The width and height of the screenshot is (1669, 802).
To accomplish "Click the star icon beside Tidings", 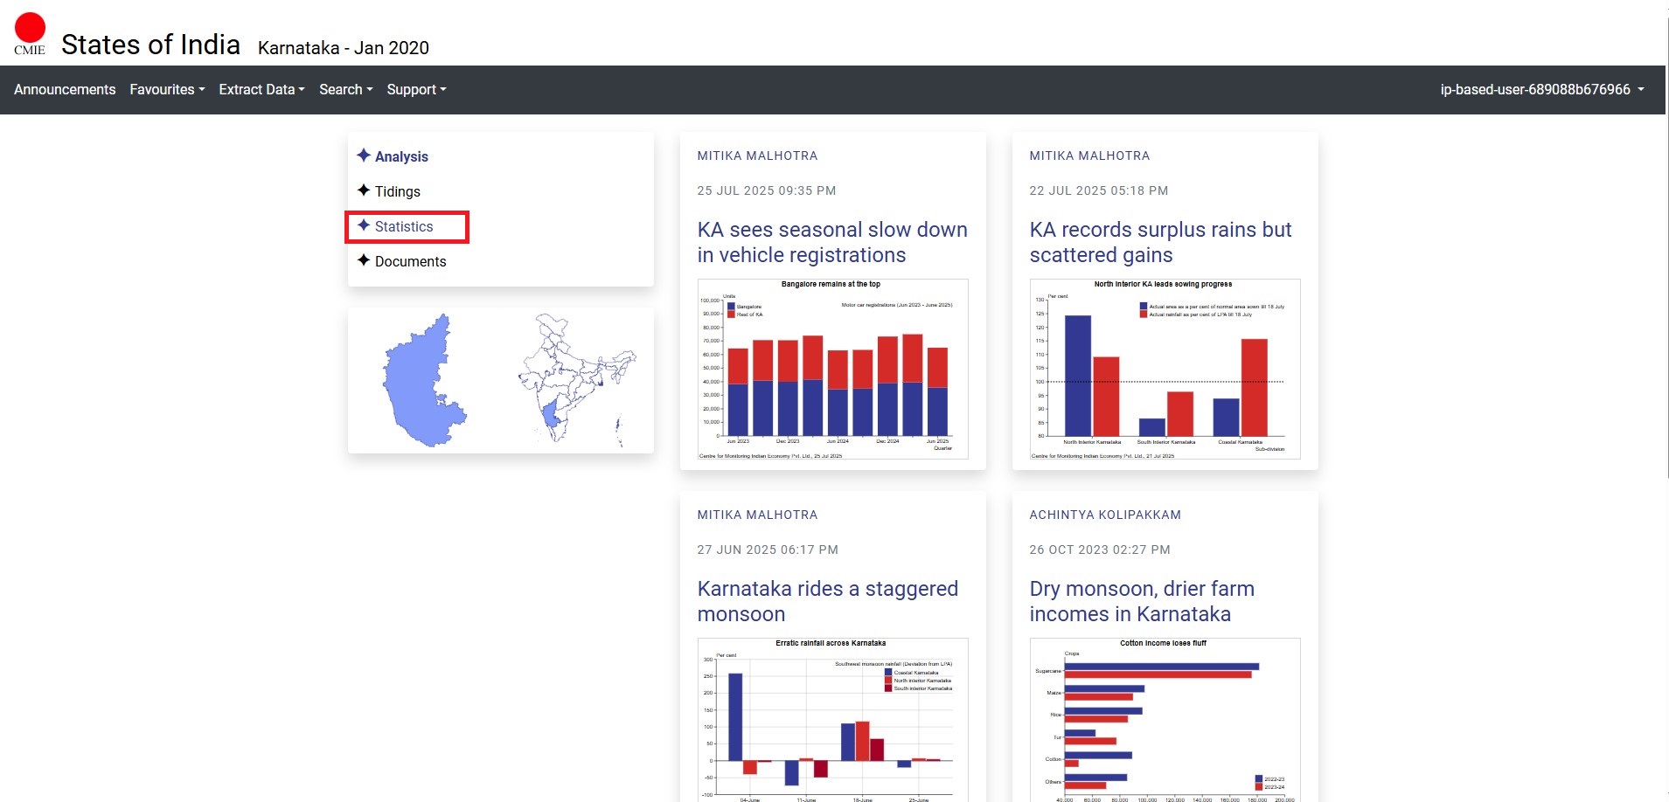I will pos(364,190).
